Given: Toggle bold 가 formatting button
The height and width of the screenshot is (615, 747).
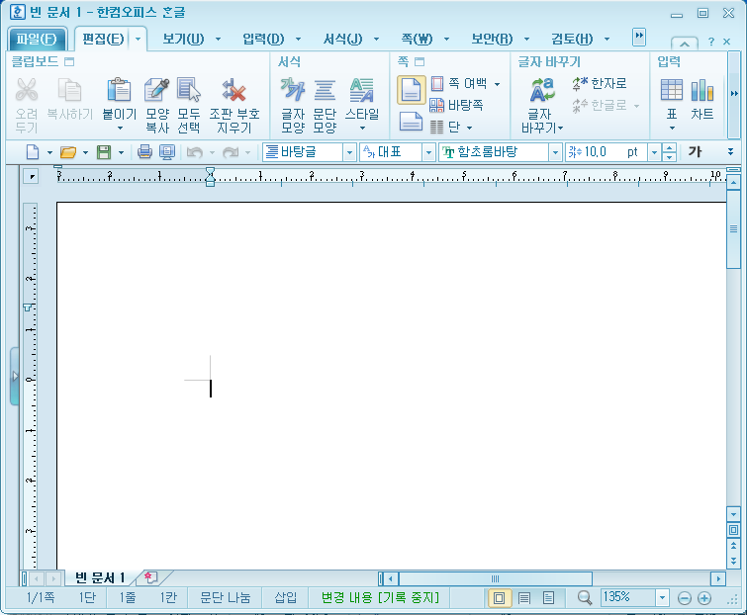Looking at the screenshot, I should (696, 152).
